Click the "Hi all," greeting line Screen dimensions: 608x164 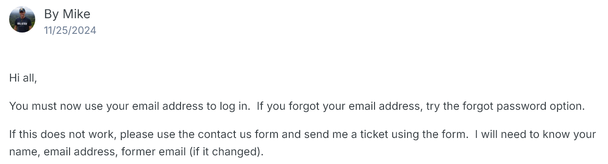23,79
